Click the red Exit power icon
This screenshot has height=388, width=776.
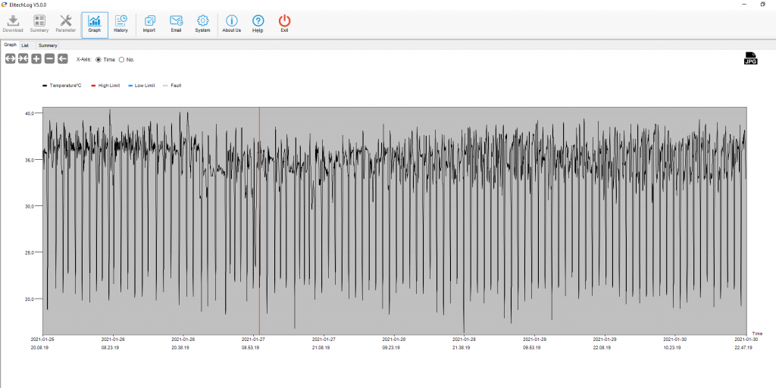[x=284, y=23]
